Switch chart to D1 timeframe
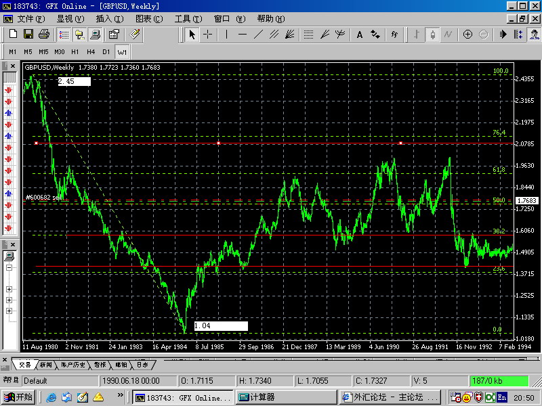This screenshot has height=406, width=542. tap(106, 52)
